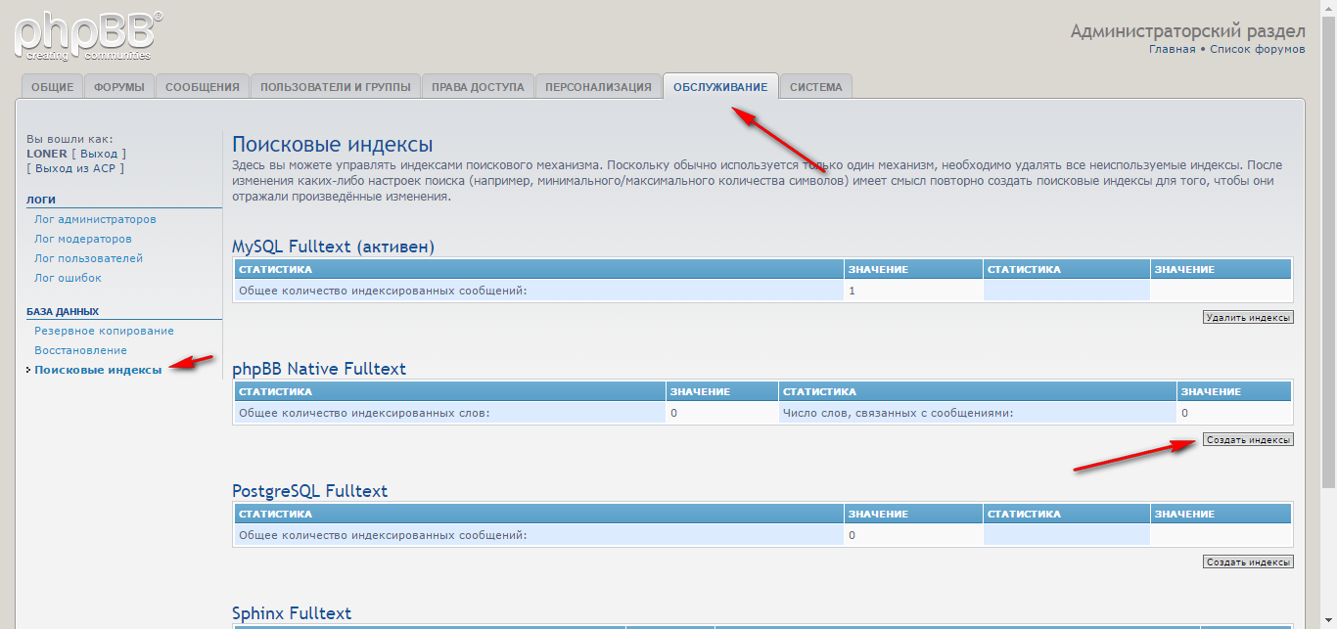1337x629 pixels.
Task: Select Поисковые индексы in sidebar
Action: [98, 370]
